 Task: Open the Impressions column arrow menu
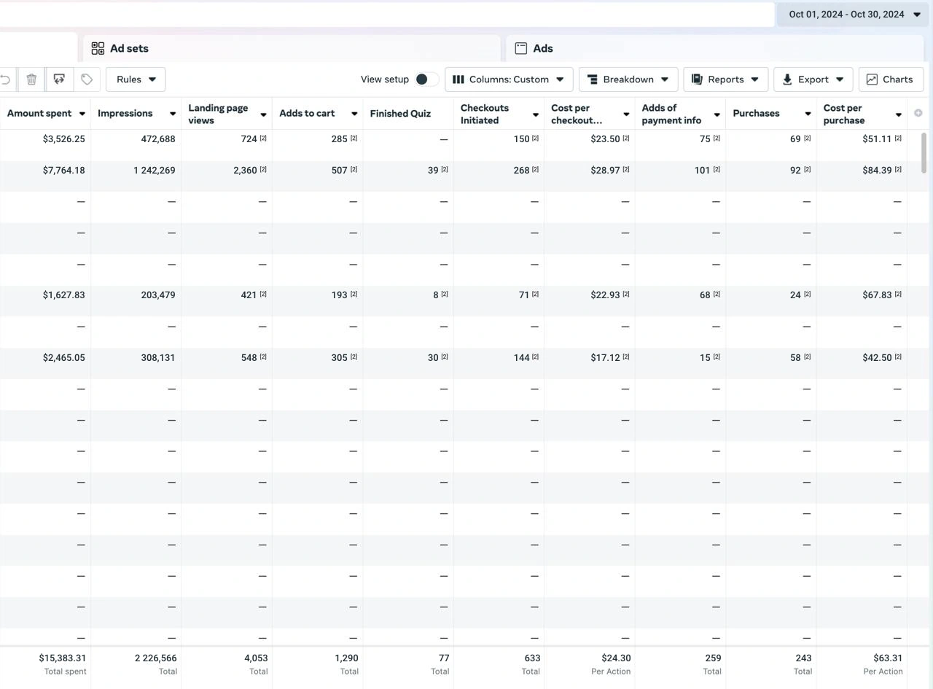173,114
